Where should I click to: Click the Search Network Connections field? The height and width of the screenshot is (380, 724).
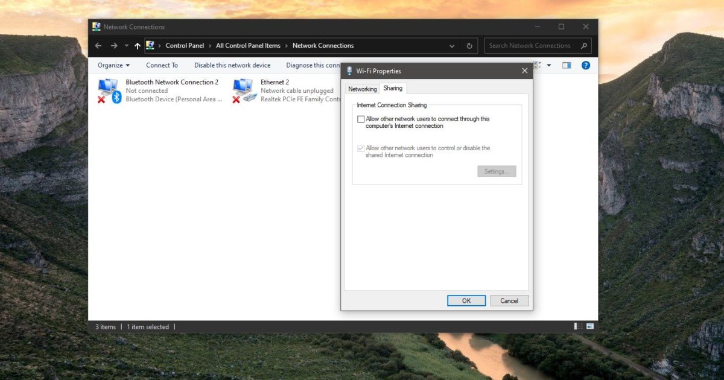coord(531,46)
